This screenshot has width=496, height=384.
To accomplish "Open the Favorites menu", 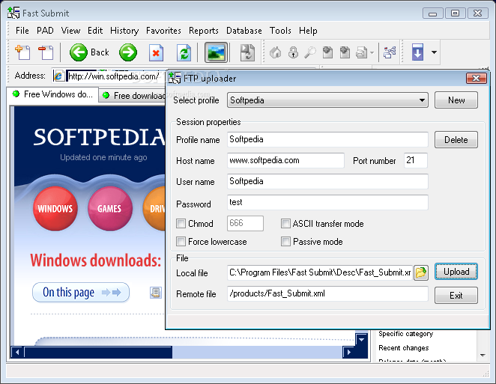I will [x=163, y=31].
